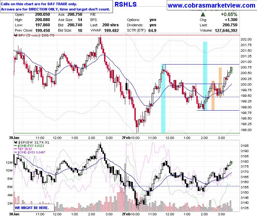257x217 pixels.
Task: Click the 'SPY (5 min) 200.75' legend label
Action: click(x=36, y=35)
